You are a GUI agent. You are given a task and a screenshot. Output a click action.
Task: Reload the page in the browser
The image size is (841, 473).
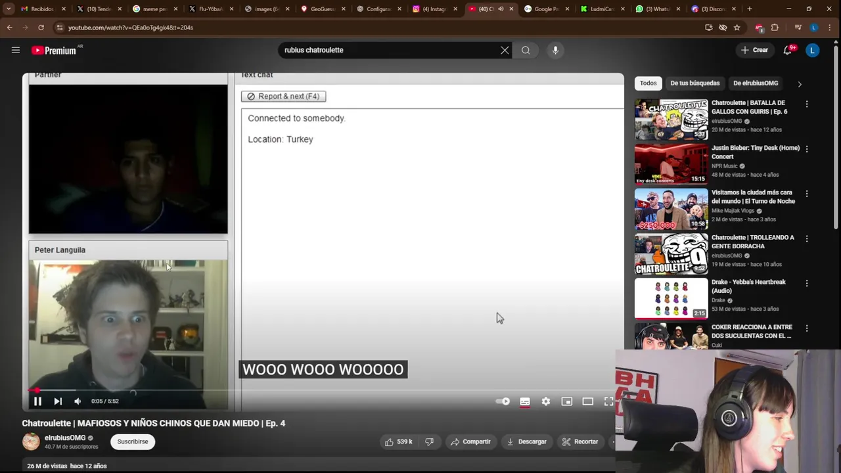41,28
